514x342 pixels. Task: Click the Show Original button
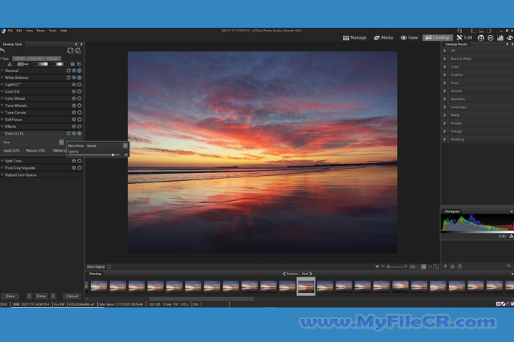tap(96, 266)
